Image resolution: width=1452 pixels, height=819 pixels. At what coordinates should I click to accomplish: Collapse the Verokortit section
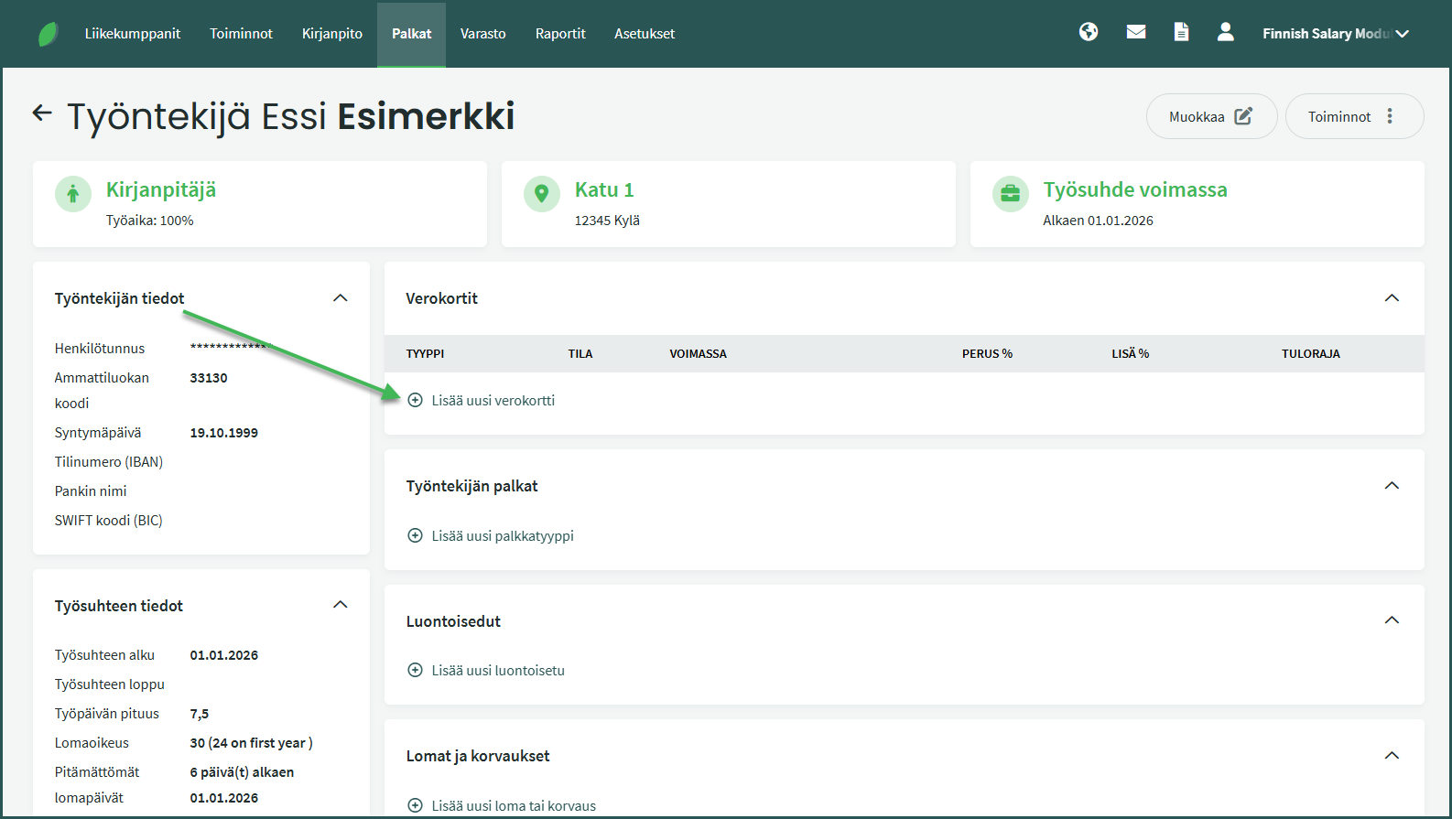pyautogui.click(x=1392, y=298)
